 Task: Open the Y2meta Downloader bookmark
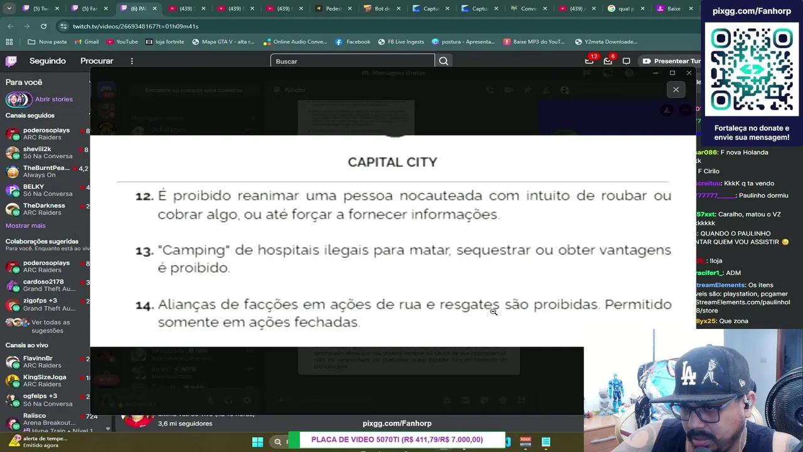point(606,42)
